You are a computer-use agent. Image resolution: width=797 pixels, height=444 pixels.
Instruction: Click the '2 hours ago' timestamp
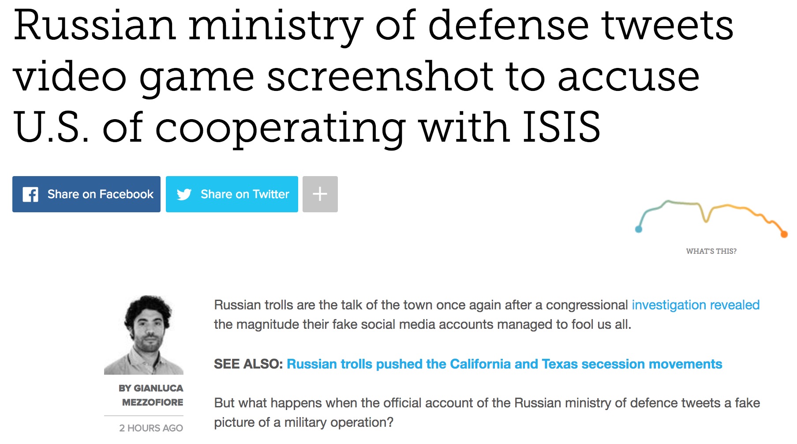pos(151,428)
